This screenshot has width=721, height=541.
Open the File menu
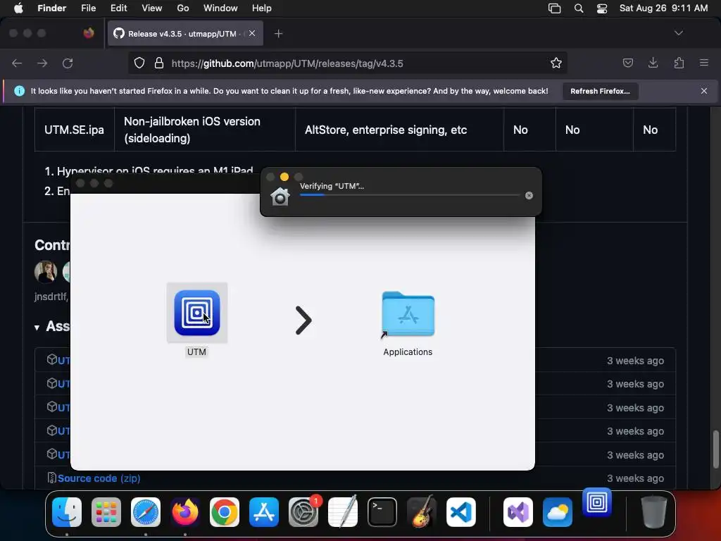coord(88,8)
